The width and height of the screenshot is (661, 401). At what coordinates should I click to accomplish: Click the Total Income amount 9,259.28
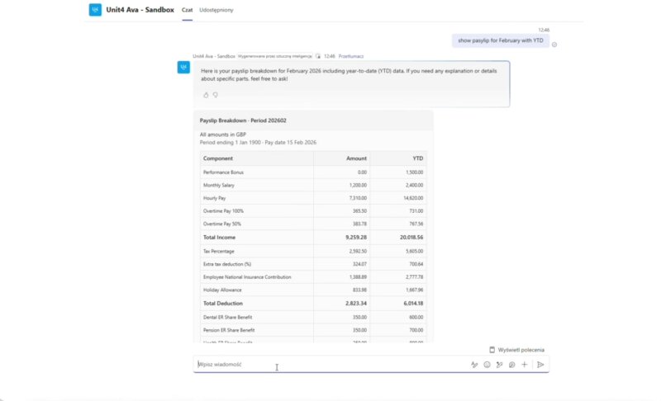(356, 238)
